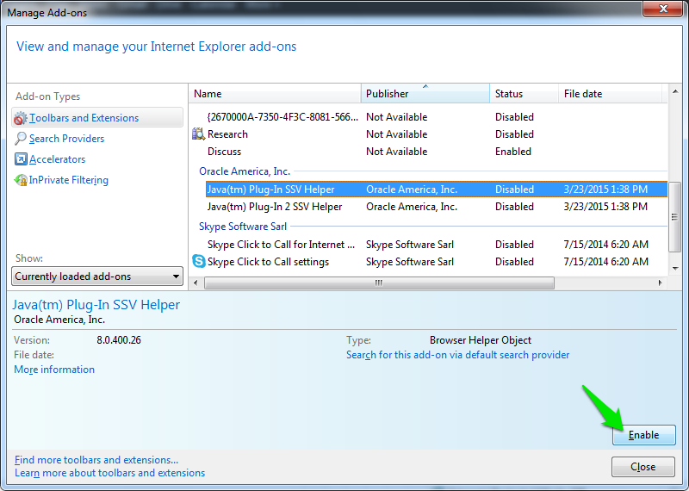The image size is (689, 491).
Task: Collapse the Skype Software Sarl group header
Action: click(243, 227)
